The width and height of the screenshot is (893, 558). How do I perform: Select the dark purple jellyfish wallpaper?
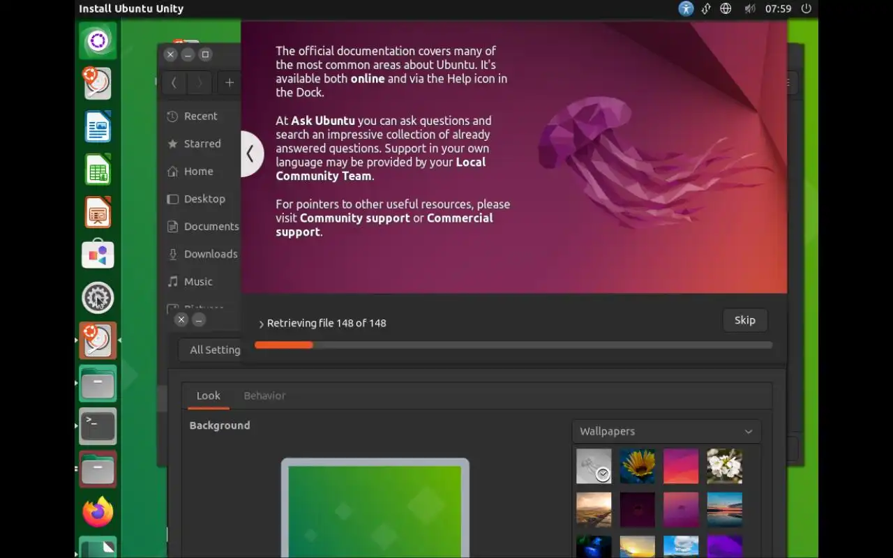(x=638, y=510)
